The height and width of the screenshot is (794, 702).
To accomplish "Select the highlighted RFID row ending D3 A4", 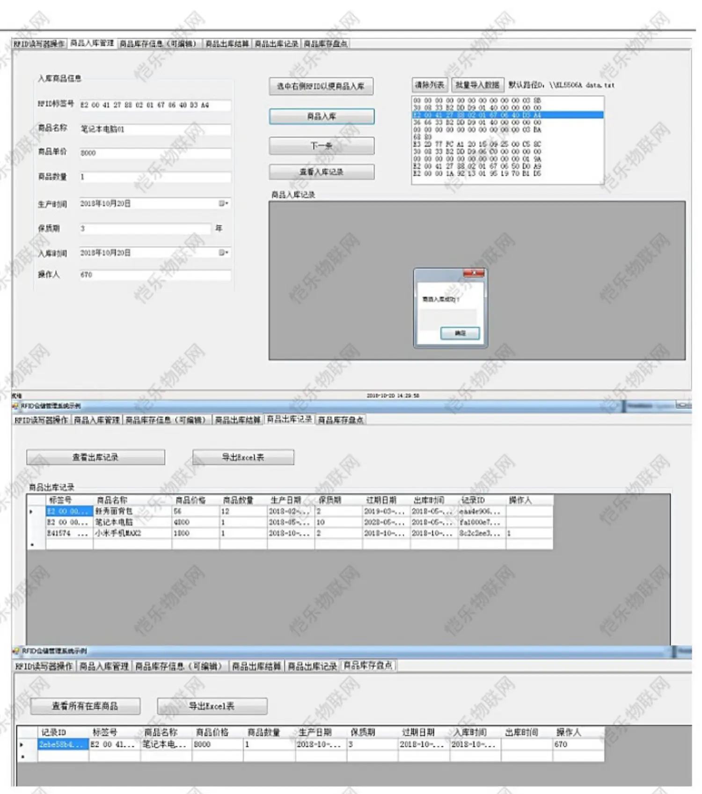I will tap(508, 115).
